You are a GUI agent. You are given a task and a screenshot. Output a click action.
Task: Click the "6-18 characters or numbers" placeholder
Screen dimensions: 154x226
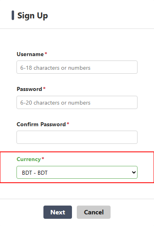click(55, 68)
